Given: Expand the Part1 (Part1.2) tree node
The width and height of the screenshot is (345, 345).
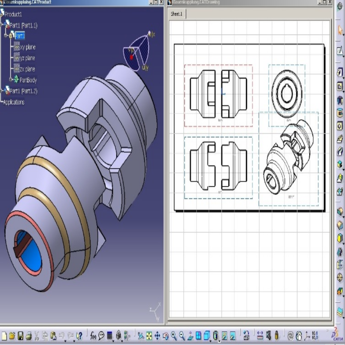Looking at the screenshot, I should 2,91.
